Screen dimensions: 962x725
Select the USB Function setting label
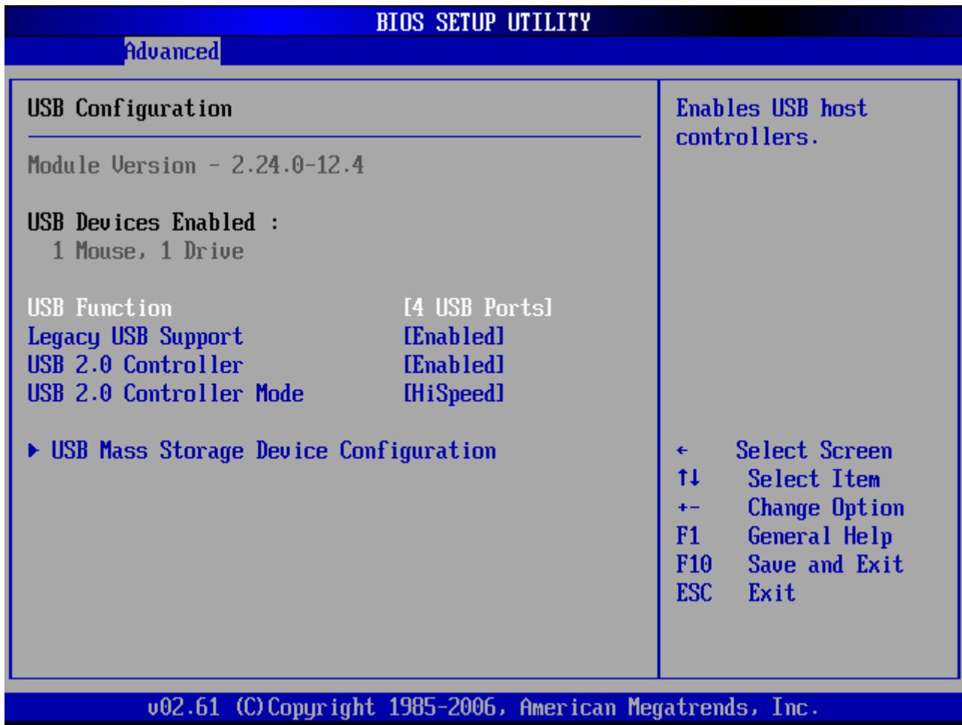tap(100, 307)
